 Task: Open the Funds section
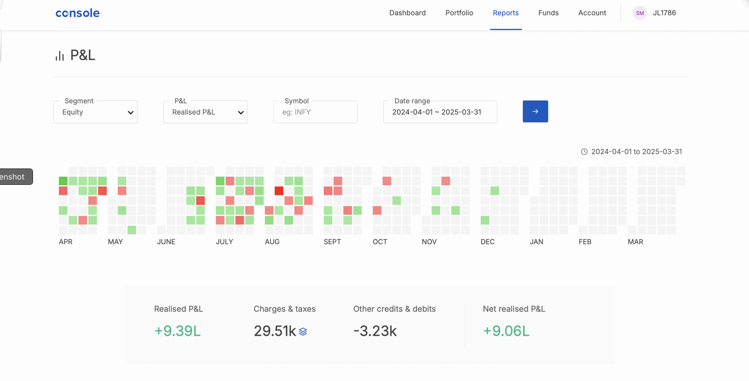coord(548,13)
